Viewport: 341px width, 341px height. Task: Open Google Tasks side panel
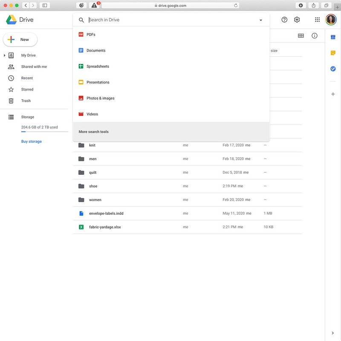pos(333,69)
